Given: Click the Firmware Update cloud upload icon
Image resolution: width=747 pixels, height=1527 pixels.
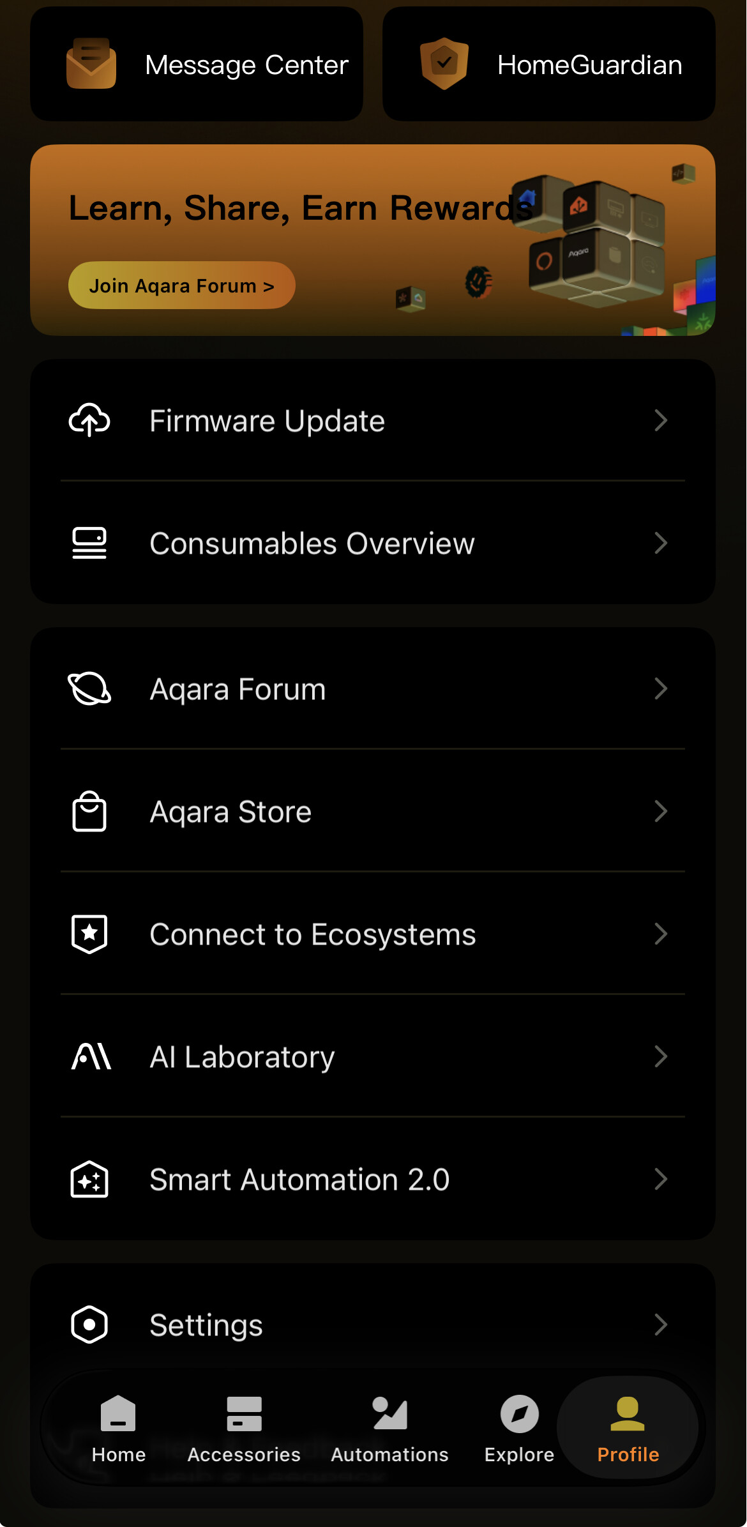Looking at the screenshot, I should (x=89, y=420).
